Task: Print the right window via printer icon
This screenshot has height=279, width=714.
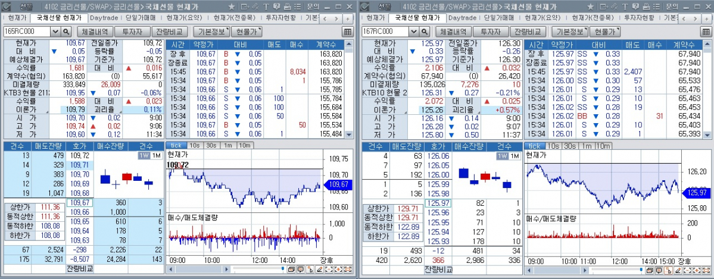Action: tap(646, 7)
